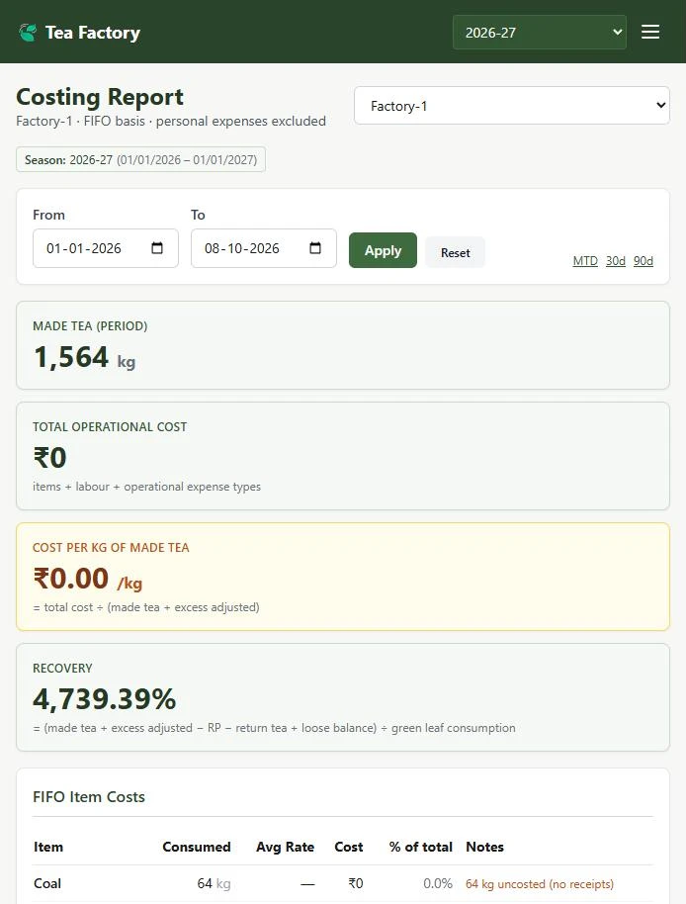Click the Apply button
Viewport: 686px width, 904px height.
click(x=383, y=250)
